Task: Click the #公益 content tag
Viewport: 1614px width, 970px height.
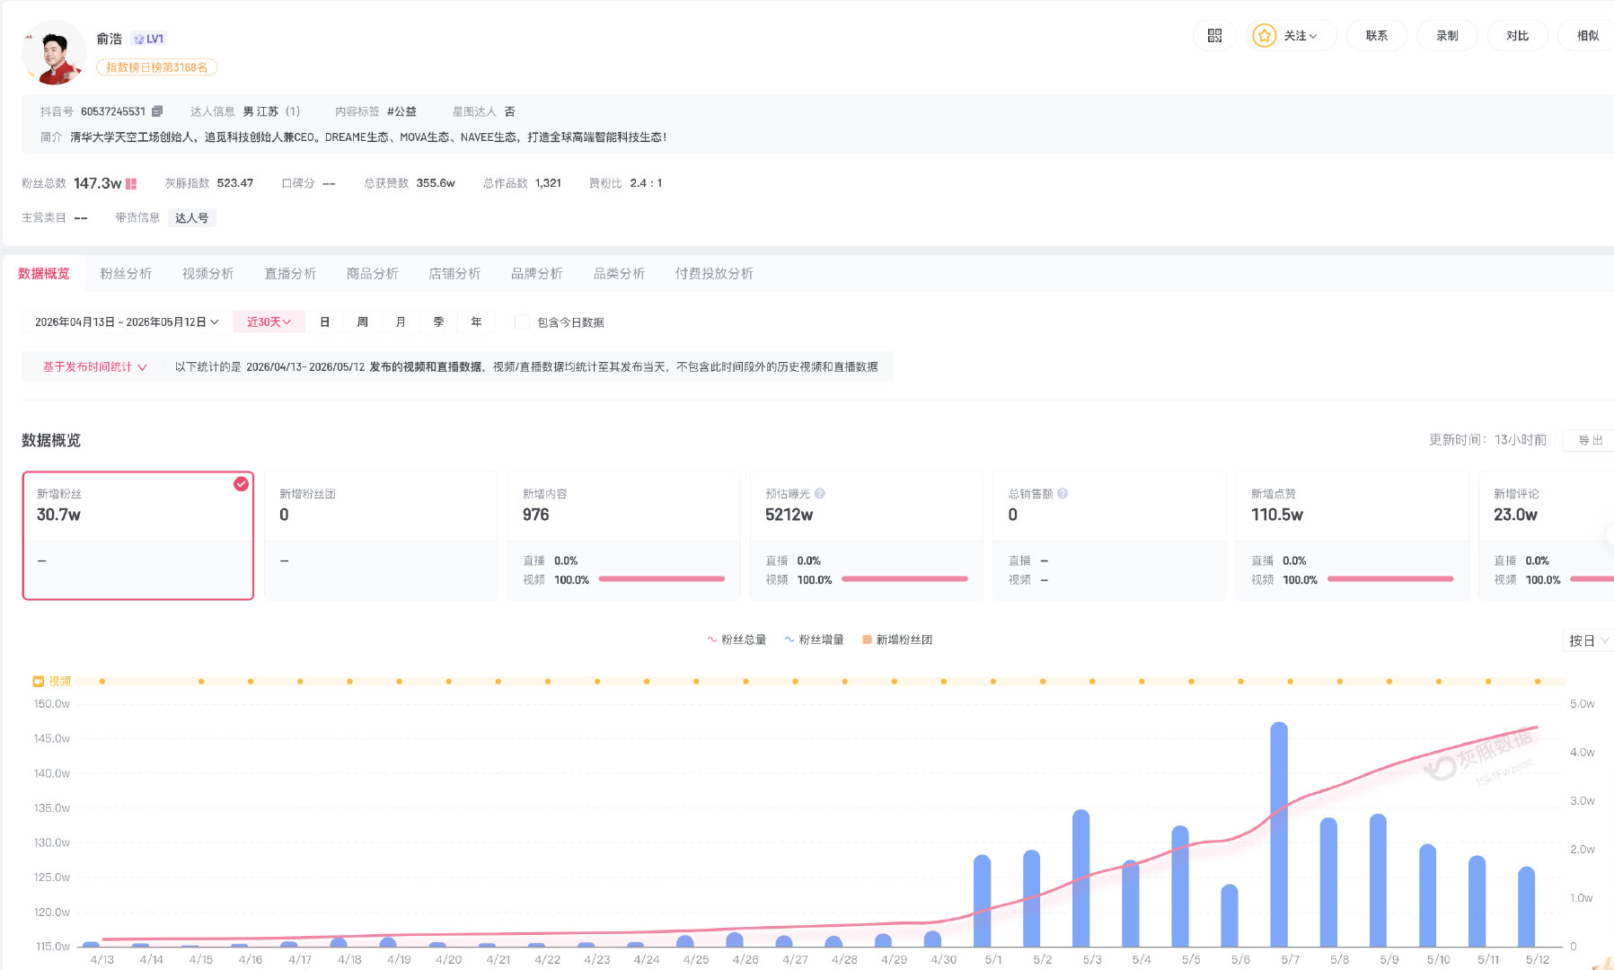Action: coord(401,111)
